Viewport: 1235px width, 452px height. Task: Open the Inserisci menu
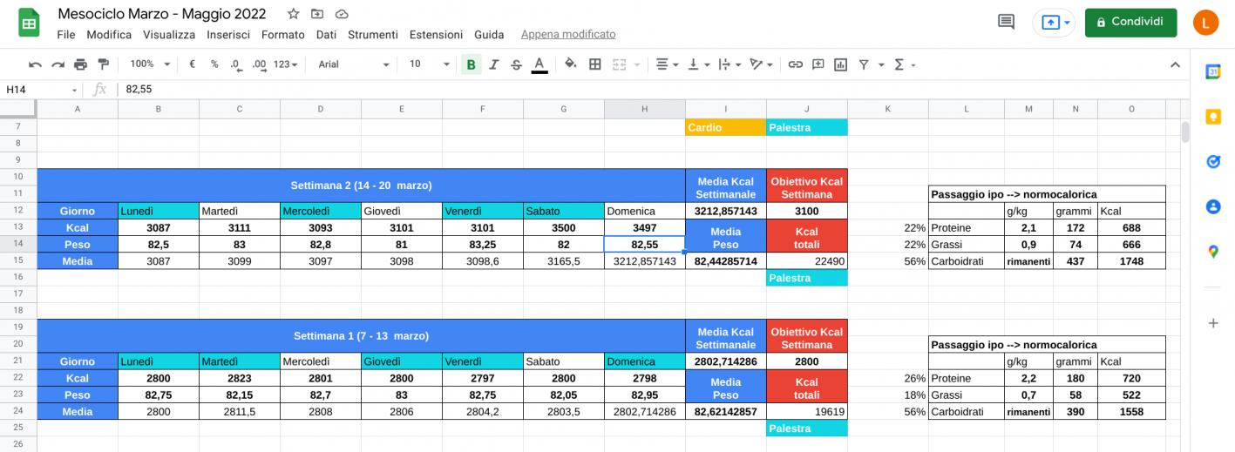[x=228, y=35]
